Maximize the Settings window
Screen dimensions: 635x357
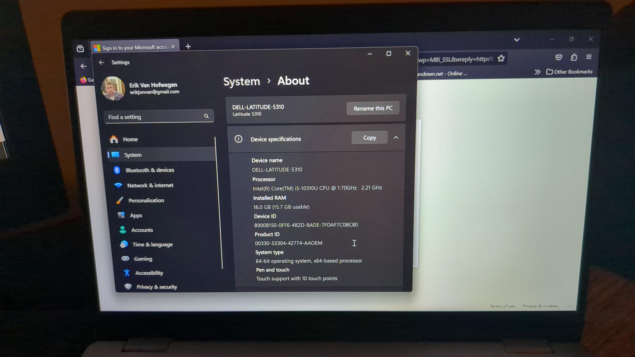point(389,53)
